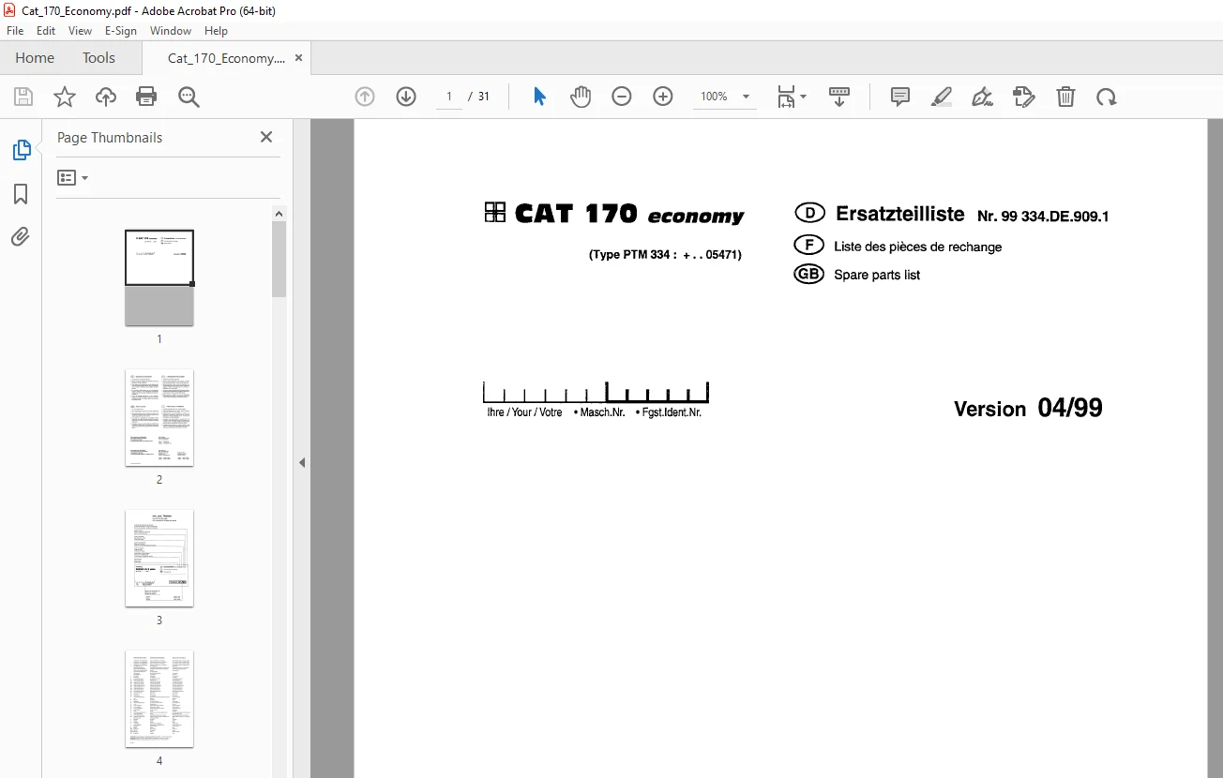The image size is (1223, 778).
Task: Close the Cat_170_Economy document tab
Action: point(299,57)
